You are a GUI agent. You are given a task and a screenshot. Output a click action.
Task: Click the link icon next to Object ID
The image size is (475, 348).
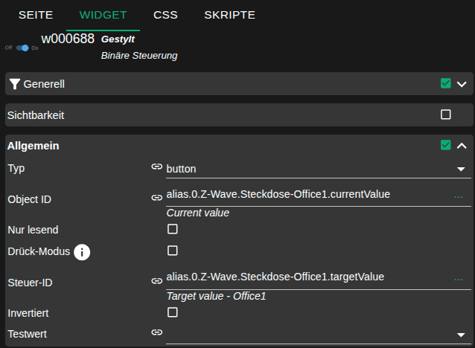pos(156,198)
